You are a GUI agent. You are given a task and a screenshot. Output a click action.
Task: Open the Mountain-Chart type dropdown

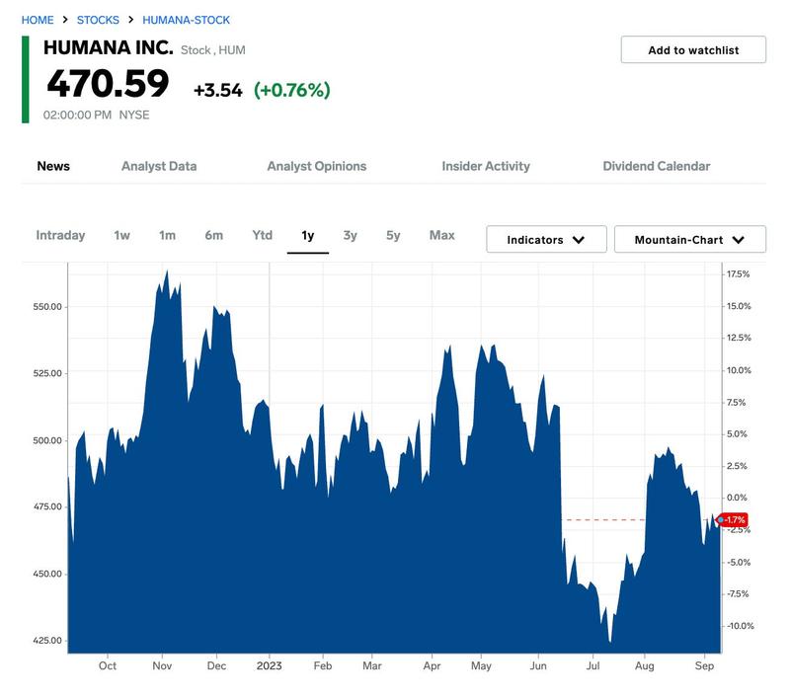click(689, 239)
